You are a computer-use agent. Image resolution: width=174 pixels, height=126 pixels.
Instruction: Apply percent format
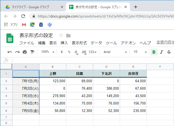click(69, 52)
